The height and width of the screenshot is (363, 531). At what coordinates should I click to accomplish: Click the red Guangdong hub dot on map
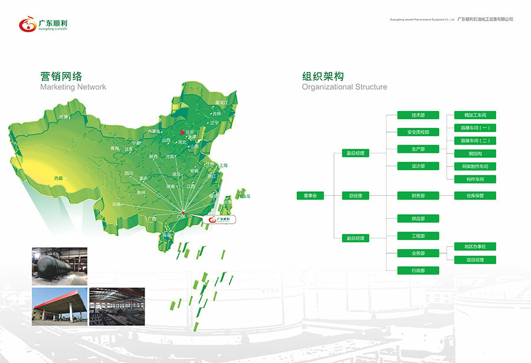[x=183, y=212]
